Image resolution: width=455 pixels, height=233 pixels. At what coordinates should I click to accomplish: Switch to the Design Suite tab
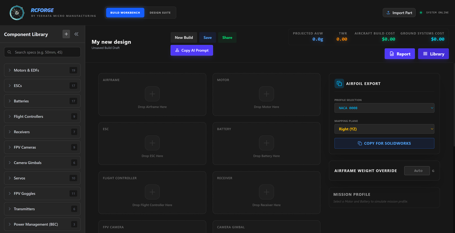[160, 13]
